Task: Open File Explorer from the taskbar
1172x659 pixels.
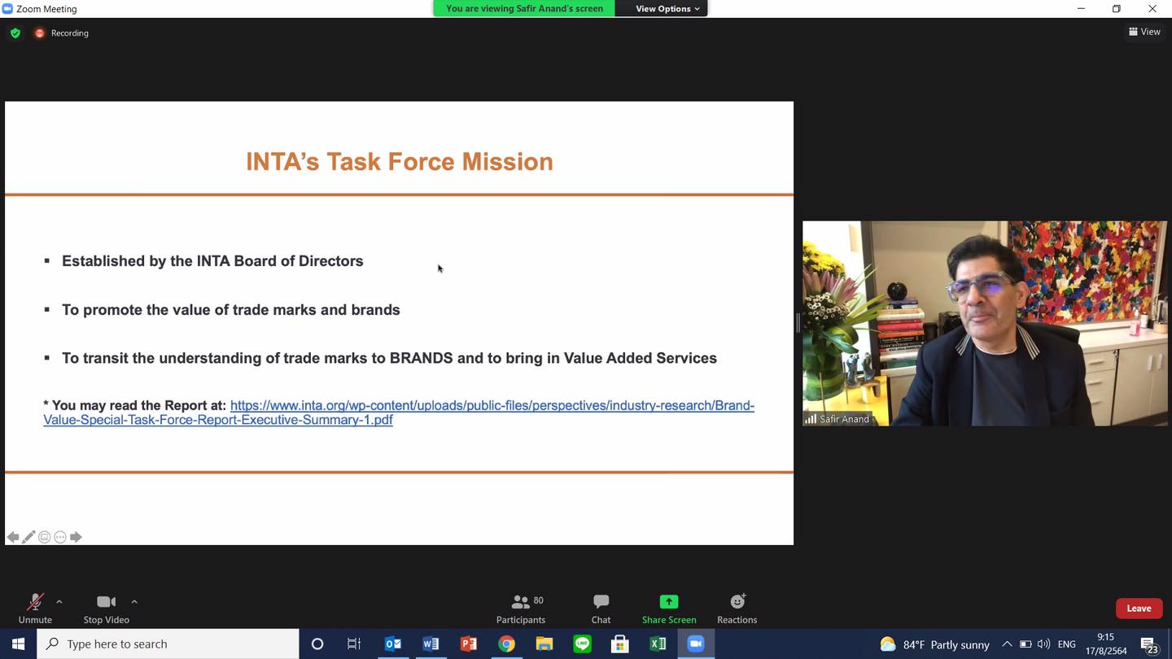Action: 544,644
